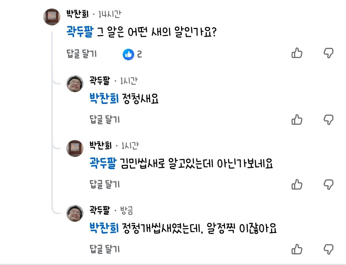Click 박찬희's avatar on the 1시간 reply

point(75,148)
